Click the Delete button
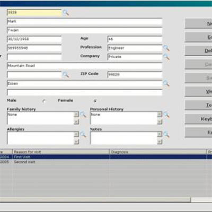This screenshot has height=212, width=212. tap(199, 50)
